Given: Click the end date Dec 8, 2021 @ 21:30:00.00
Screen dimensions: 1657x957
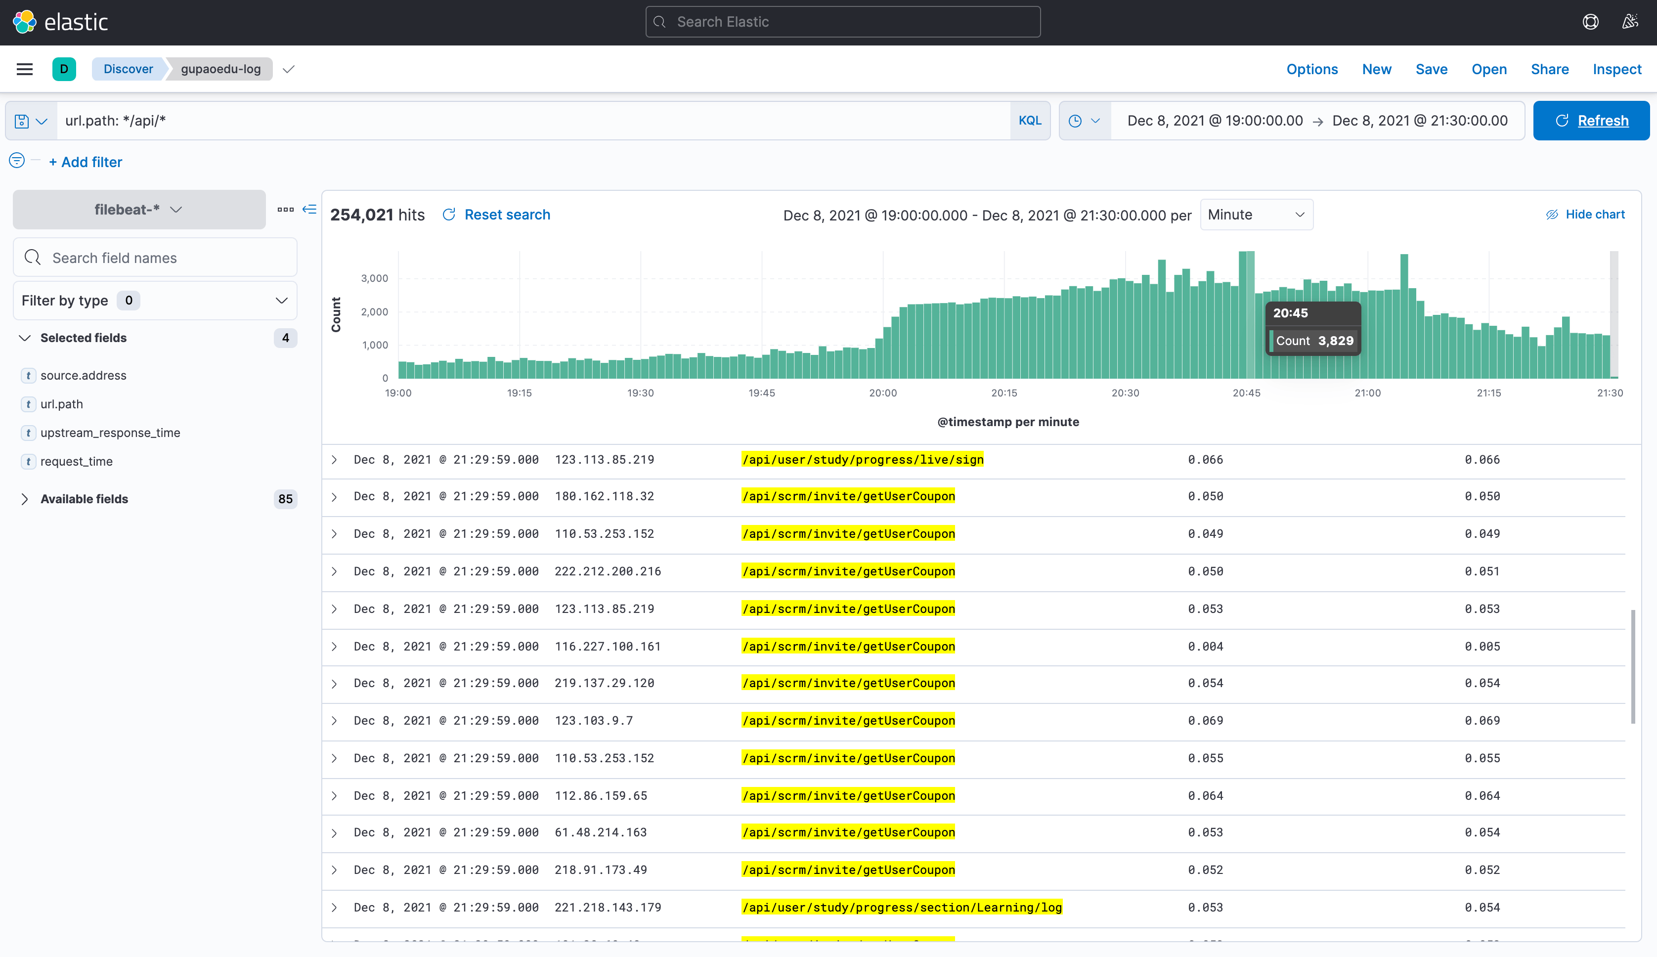Looking at the screenshot, I should coord(1420,121).
